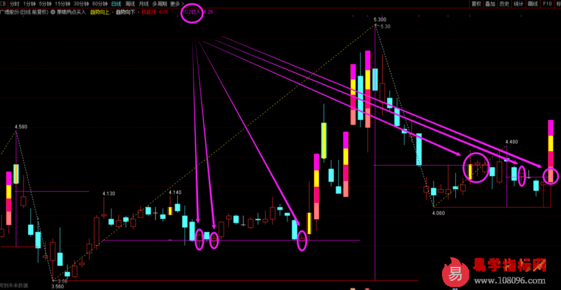This screenshot has height=290, width=561.
Task: Expand the 更多 periods dropdown
Action: coord(176,4)
